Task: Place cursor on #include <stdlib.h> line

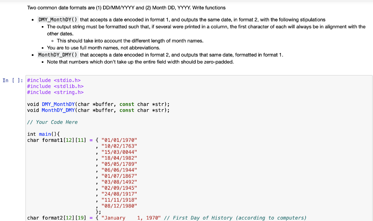Action: (55, 86)
